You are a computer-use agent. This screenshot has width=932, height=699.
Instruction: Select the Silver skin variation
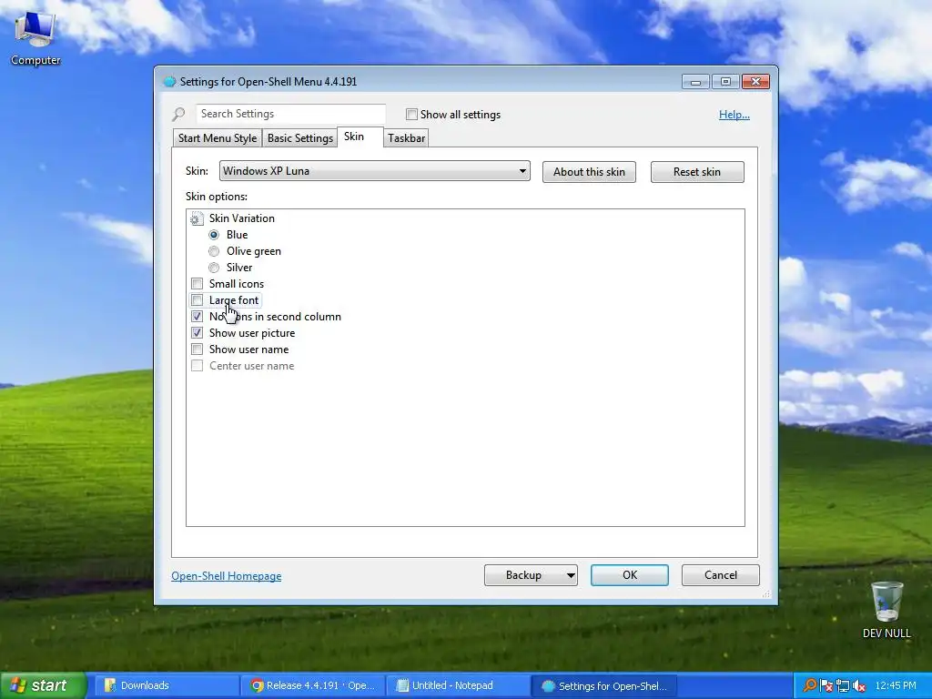214,268
